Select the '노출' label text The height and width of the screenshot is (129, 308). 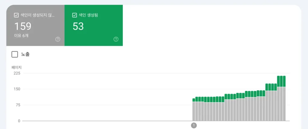tap(25, 54)
